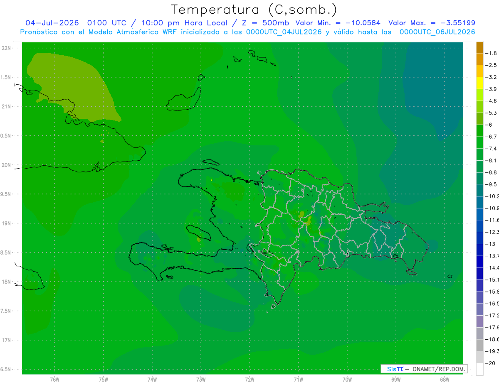499x385 pixels.
Task: Click the '71W' longitude label
Action: click(298, 379)
